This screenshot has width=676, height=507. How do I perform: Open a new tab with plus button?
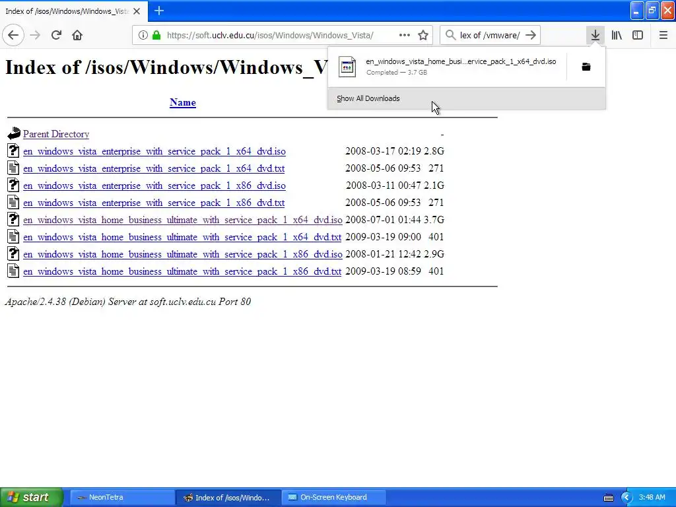pyautogui.click(x=159, y=11)
